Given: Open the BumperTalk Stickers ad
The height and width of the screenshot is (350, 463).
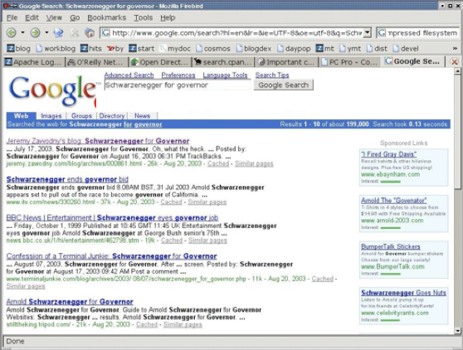Looking at the screenshot, I should pyautogui.click(x=391, y=246).
